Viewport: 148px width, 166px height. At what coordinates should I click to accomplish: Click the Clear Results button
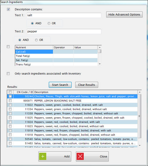point(87,85)
